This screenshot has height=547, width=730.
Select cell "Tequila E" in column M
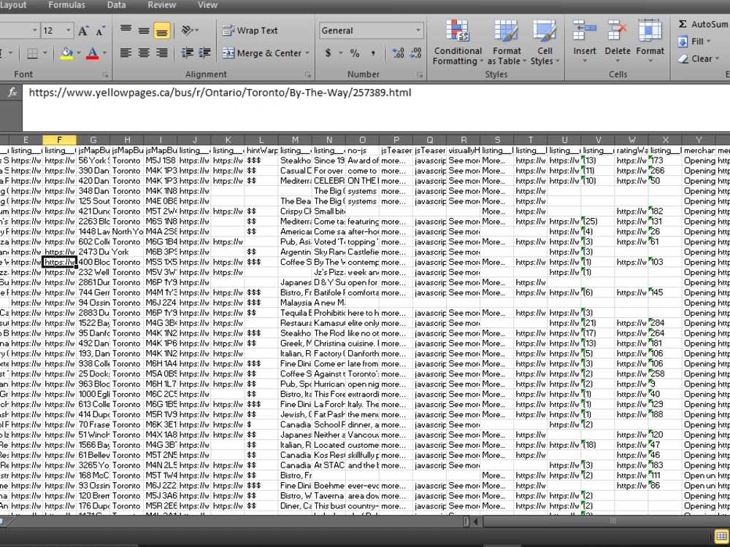coord(295,313)
